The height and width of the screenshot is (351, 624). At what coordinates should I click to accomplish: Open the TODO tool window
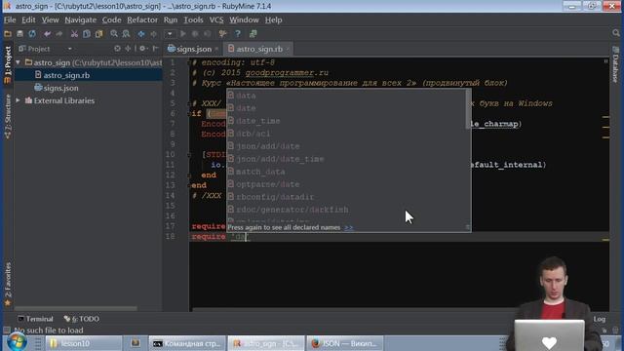[82, 319]
